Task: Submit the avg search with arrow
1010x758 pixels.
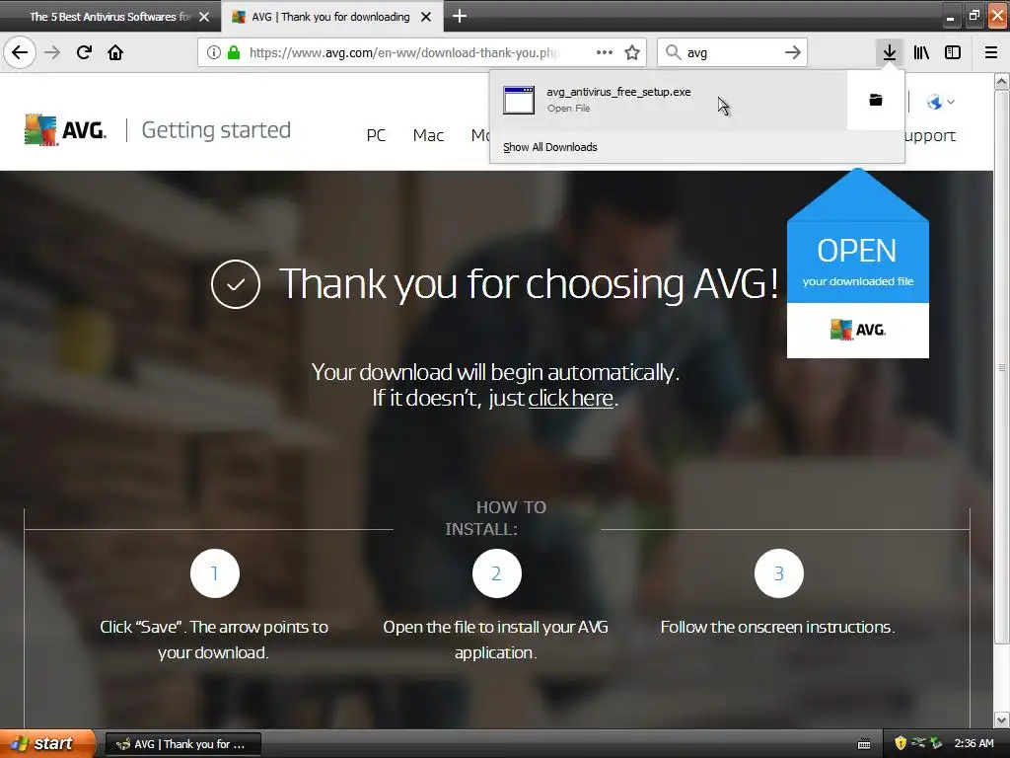Action: click(x=793, y=52)
